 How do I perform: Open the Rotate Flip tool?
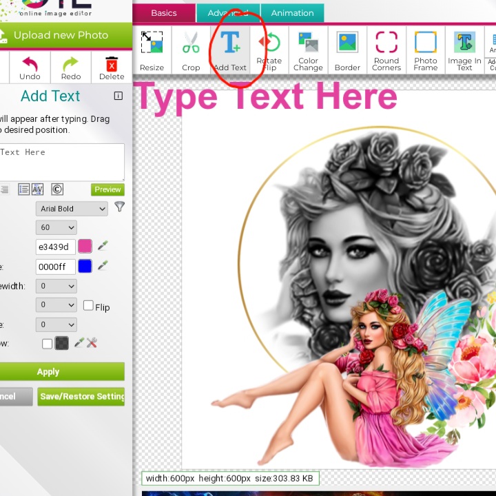click(x=269, y=50)
